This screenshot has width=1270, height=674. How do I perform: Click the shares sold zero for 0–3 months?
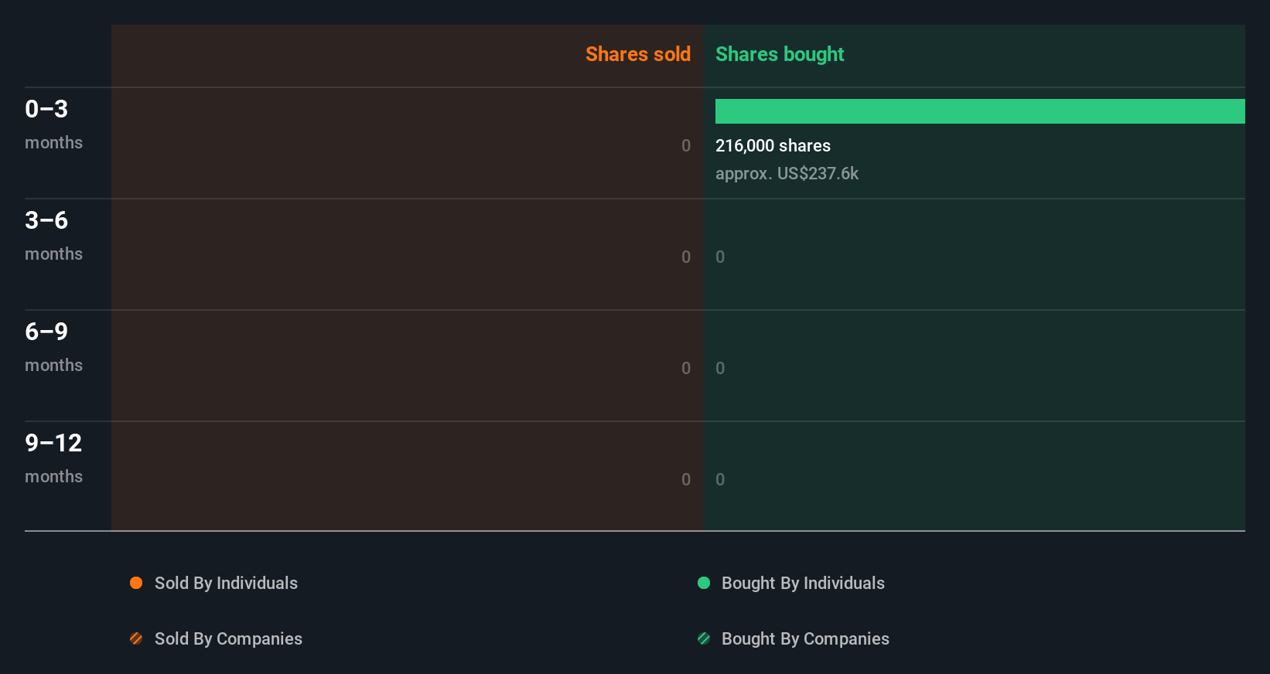coord(685,145)
